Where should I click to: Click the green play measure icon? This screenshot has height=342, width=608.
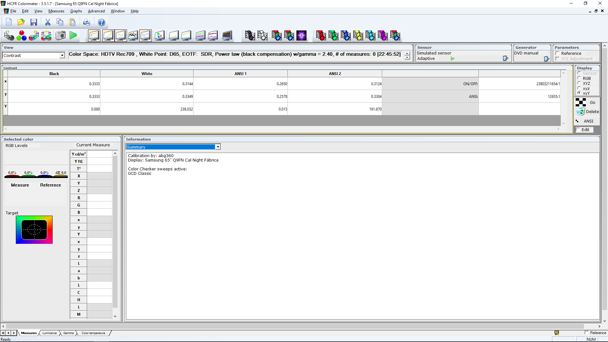pyautogui.click(x=73, y=35)
